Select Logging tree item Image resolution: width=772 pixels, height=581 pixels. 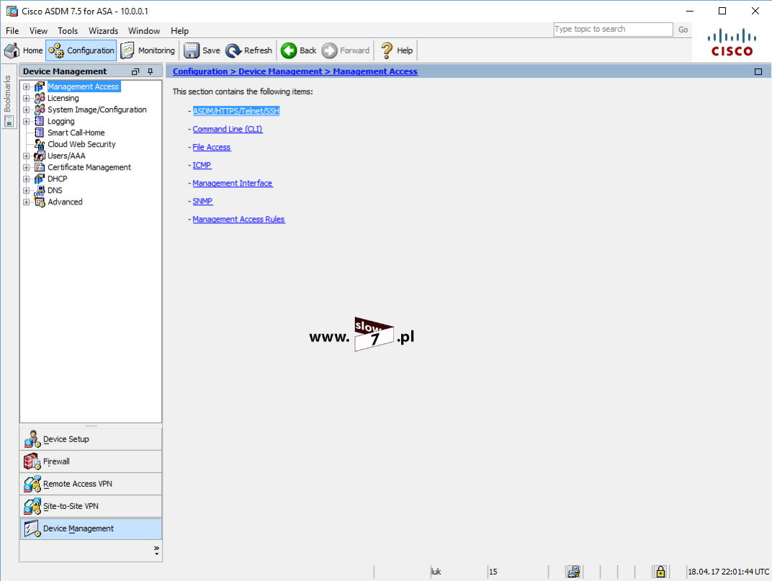click(61, 121)
